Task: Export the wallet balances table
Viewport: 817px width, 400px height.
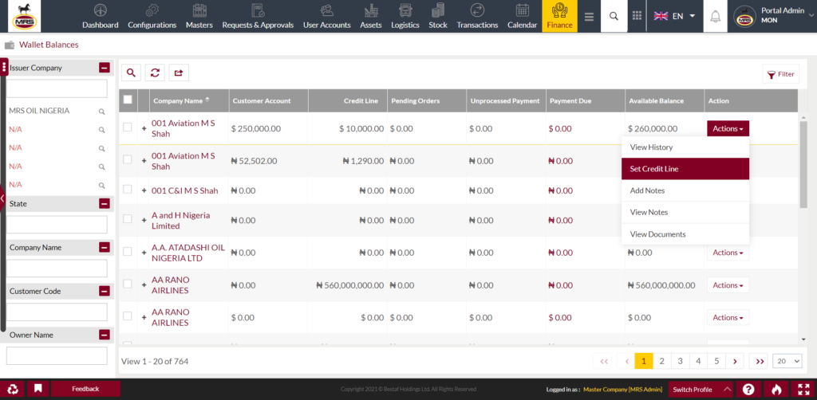Action: [179, 73]
